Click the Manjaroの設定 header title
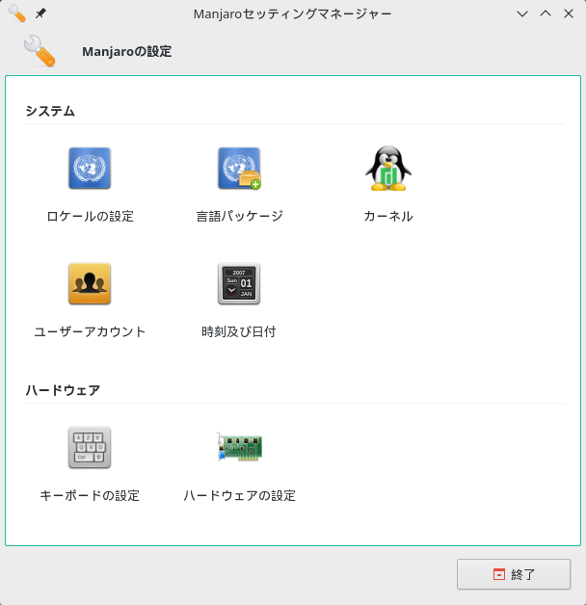586x605 pixels. (x=127, y=51)
